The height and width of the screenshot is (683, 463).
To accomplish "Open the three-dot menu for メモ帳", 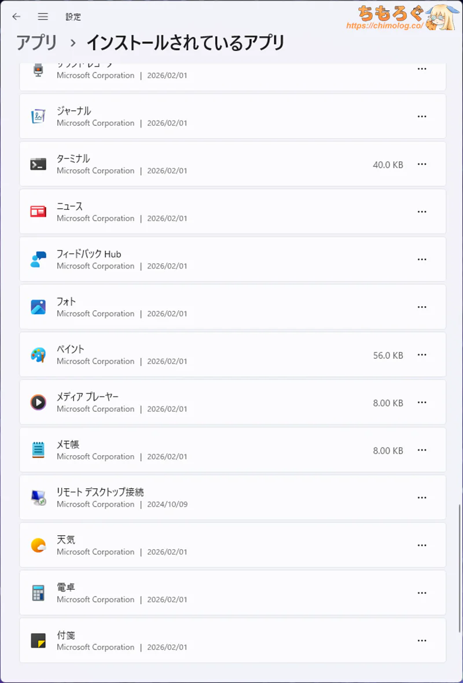I will click(422, 451).
